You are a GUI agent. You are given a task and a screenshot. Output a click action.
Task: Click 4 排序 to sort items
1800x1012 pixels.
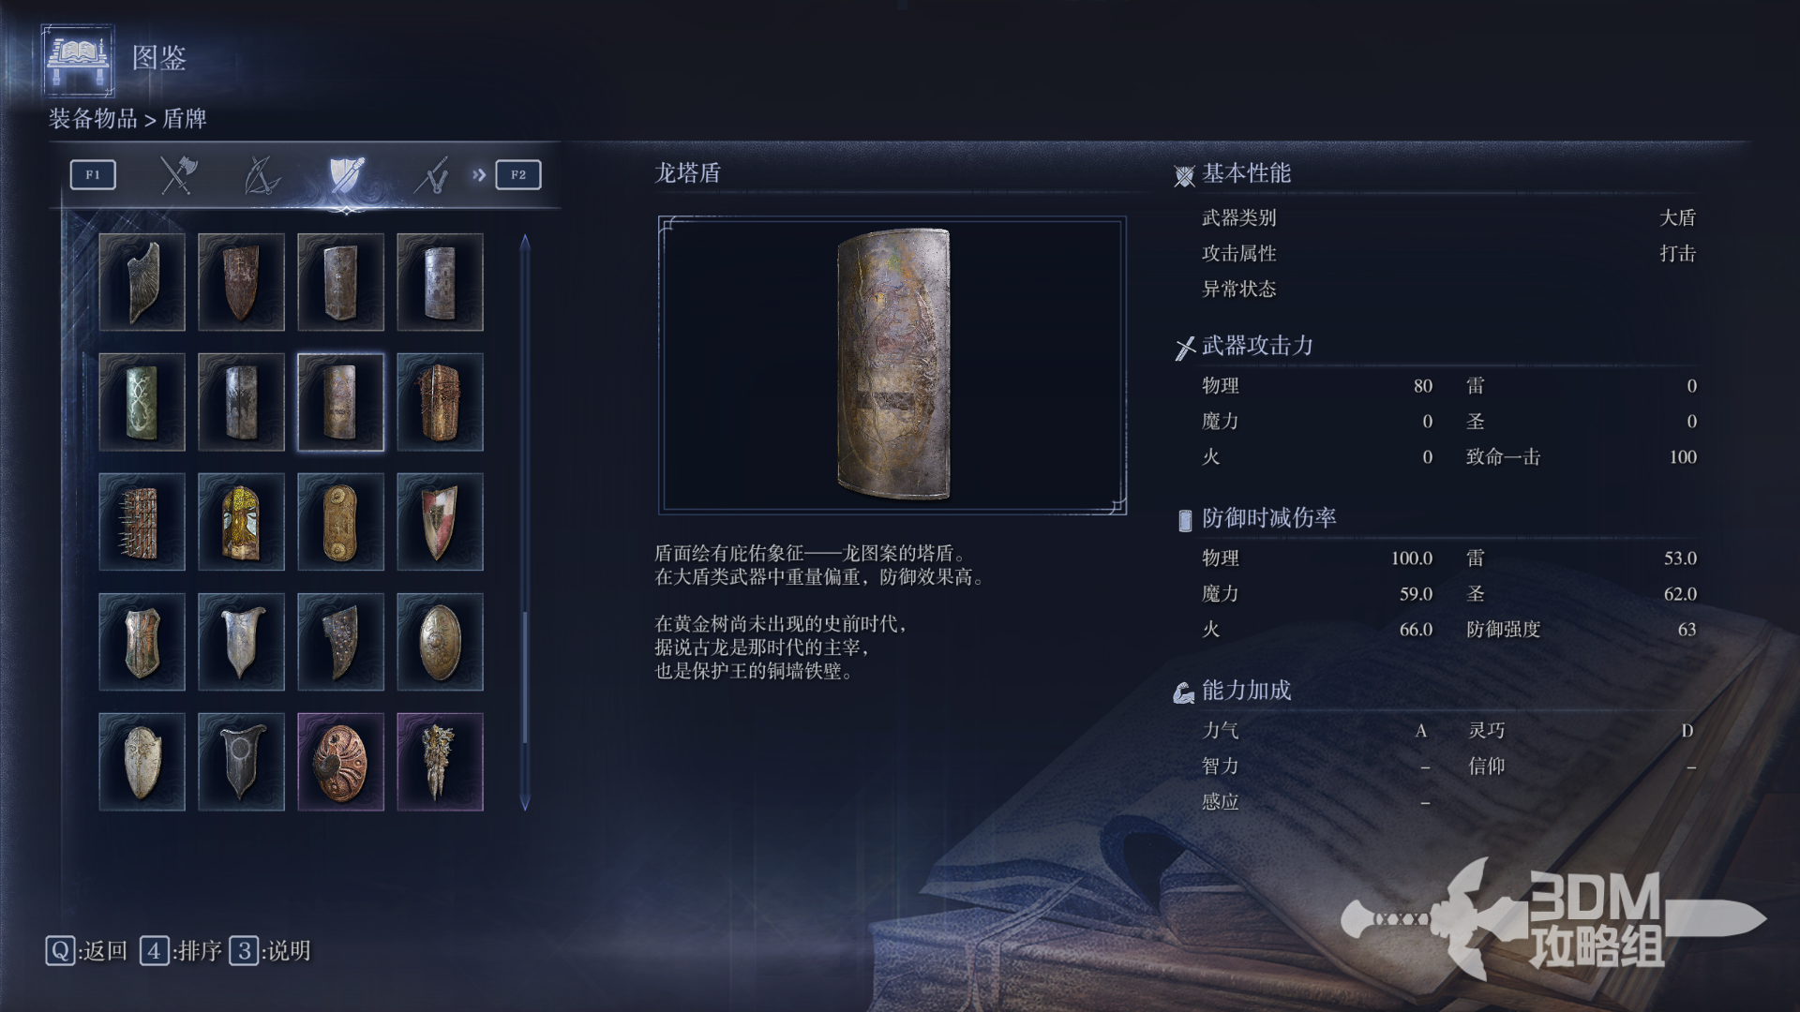pyautogui.click(x=181, y=951)
